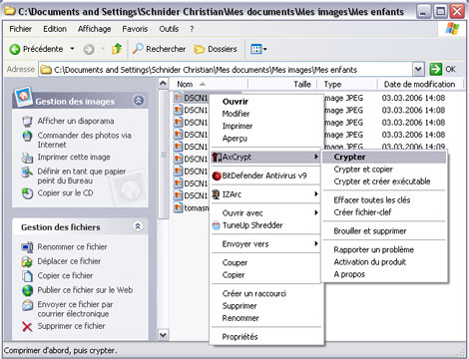Expand the Envoyer vers submenu
Screen dimensions: 469x359
pyautogui.click(x=266, y=244)
